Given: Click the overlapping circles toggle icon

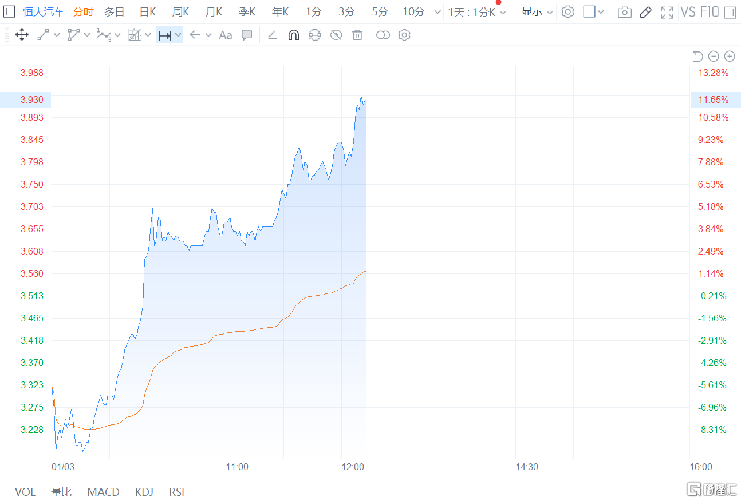Looking at the screenshot, I should click(383, 35).
